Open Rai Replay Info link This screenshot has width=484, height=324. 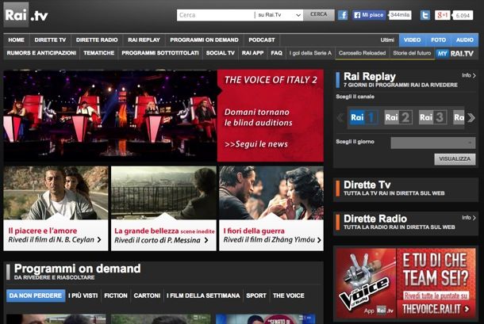click(469, 75)
